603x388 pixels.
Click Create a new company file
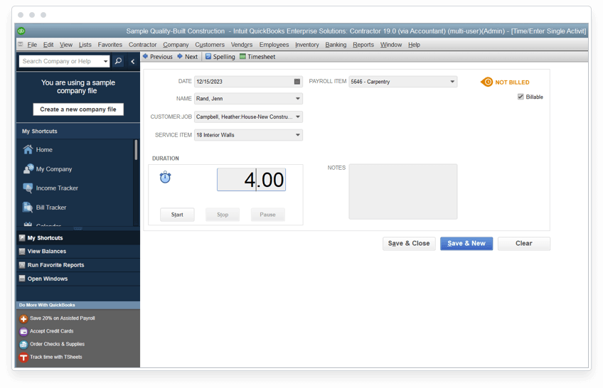pyautogui.click(x=78, y=109)
